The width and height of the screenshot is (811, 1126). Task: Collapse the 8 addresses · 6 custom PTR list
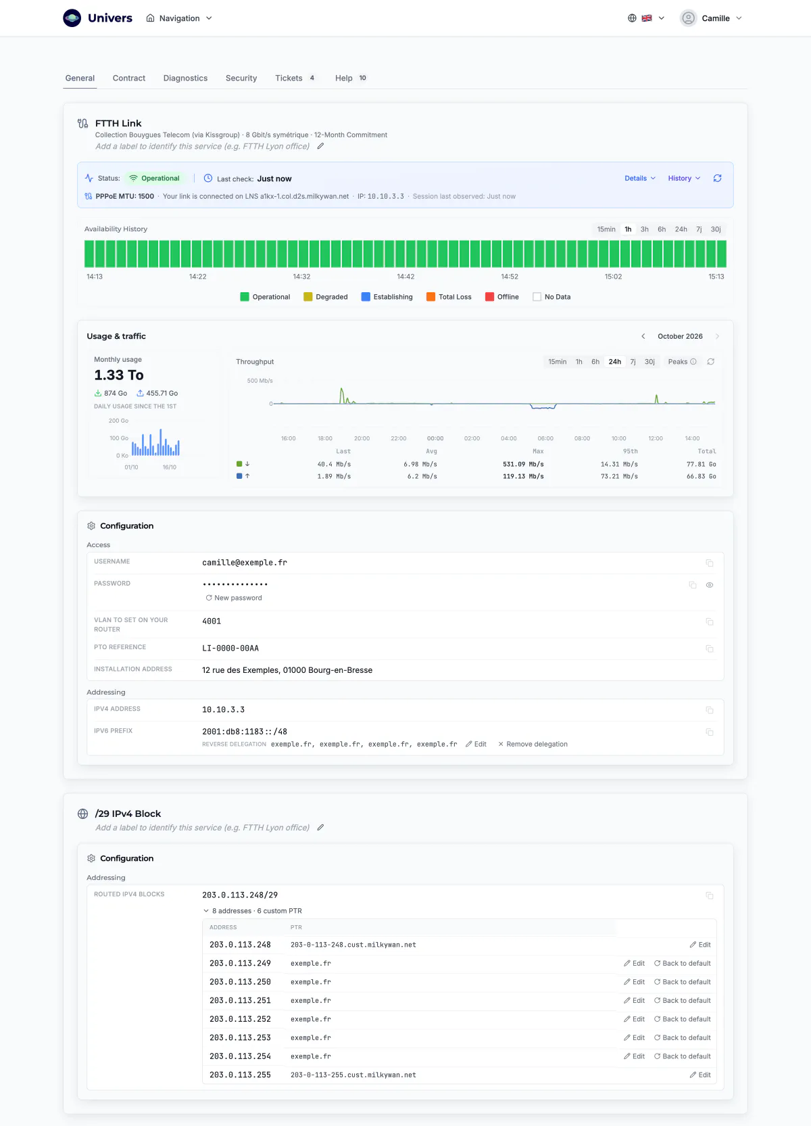(x=252, y=911)
